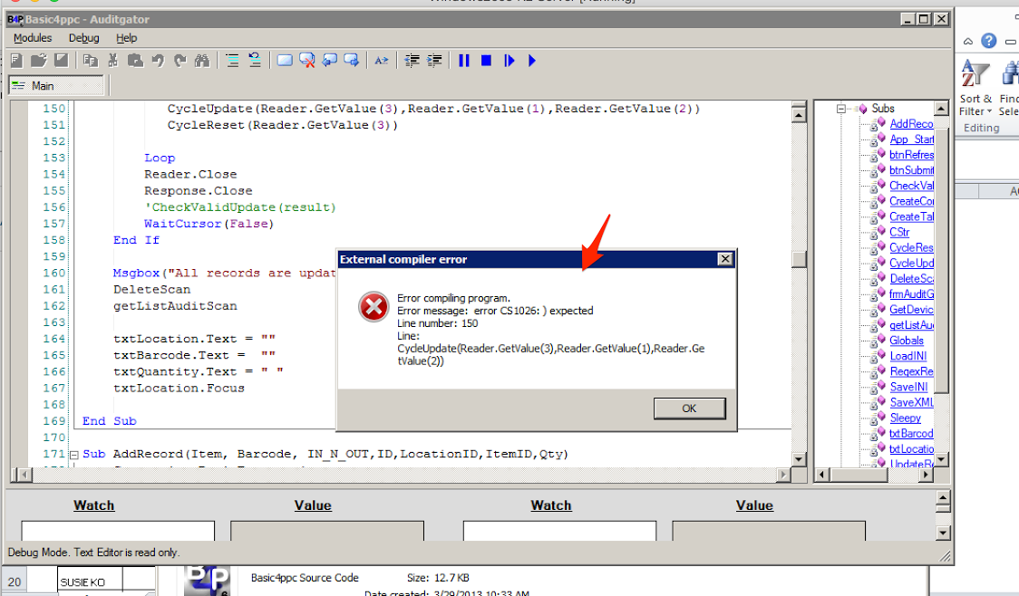Click the Redo arrow icon
This screenshot has width=1019, height=596.
(180, 61)
